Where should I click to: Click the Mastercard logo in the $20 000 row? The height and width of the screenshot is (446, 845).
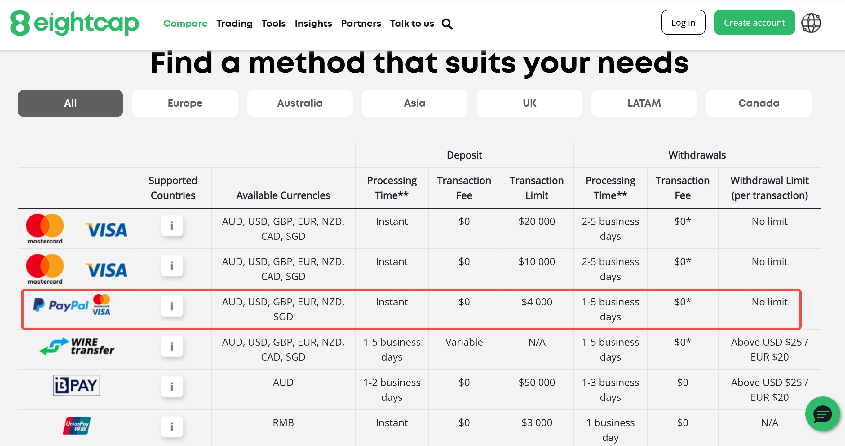pos(45,229)
